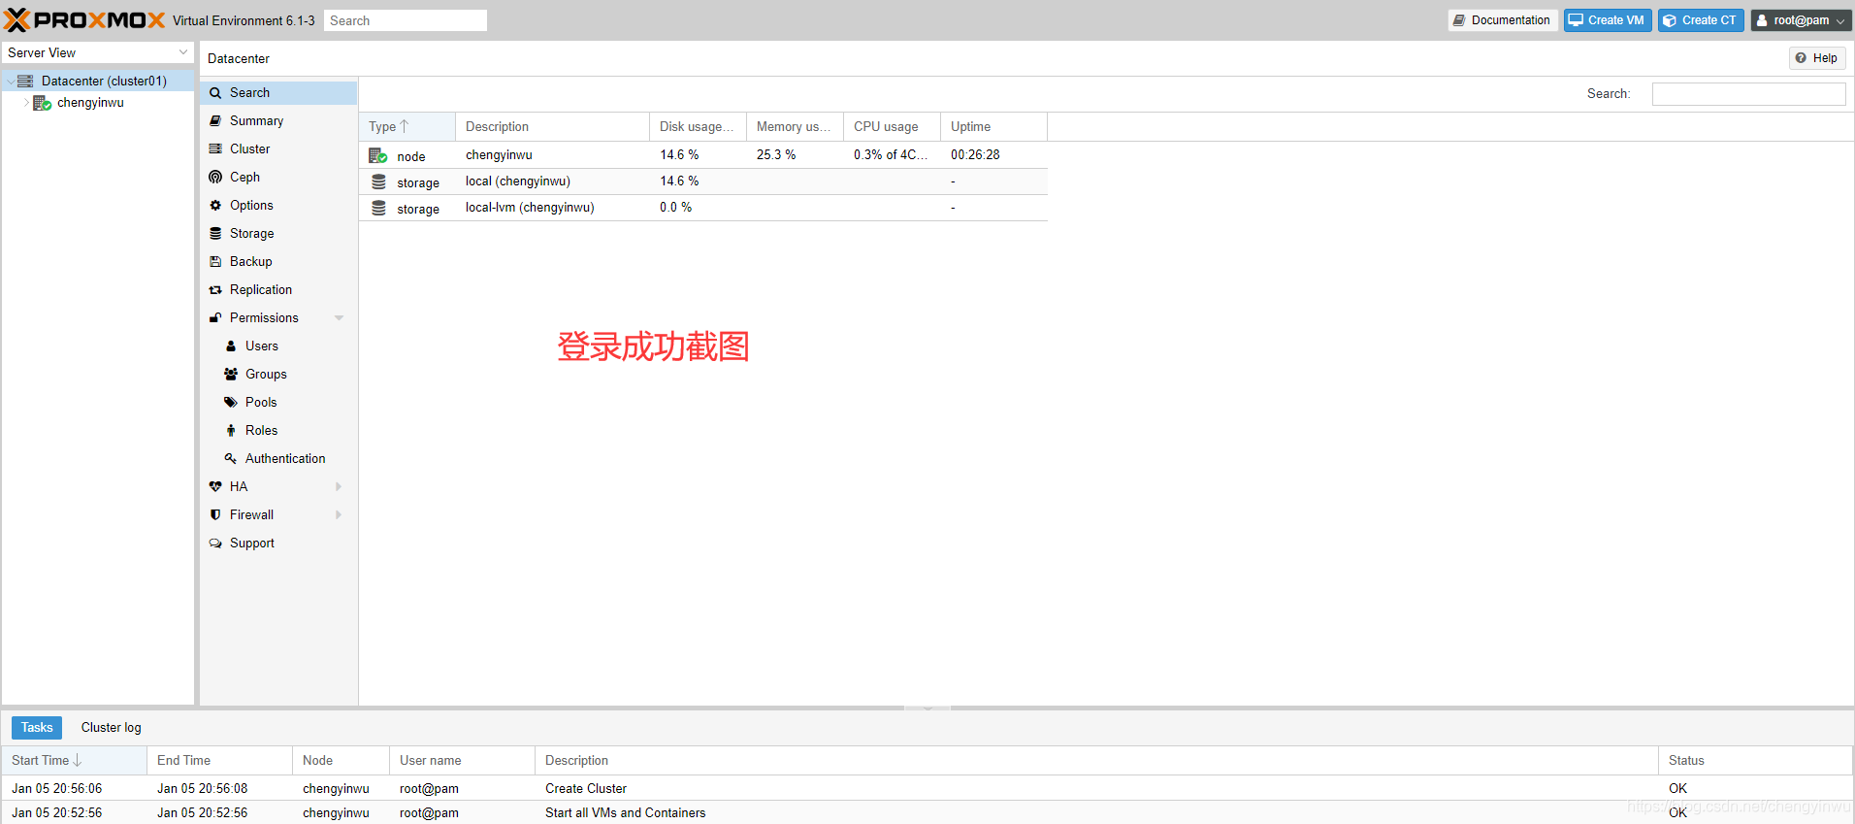1855x824 pixels.
Task: Collapse the Permissions submenu arrow
Action: coord(339,318)
